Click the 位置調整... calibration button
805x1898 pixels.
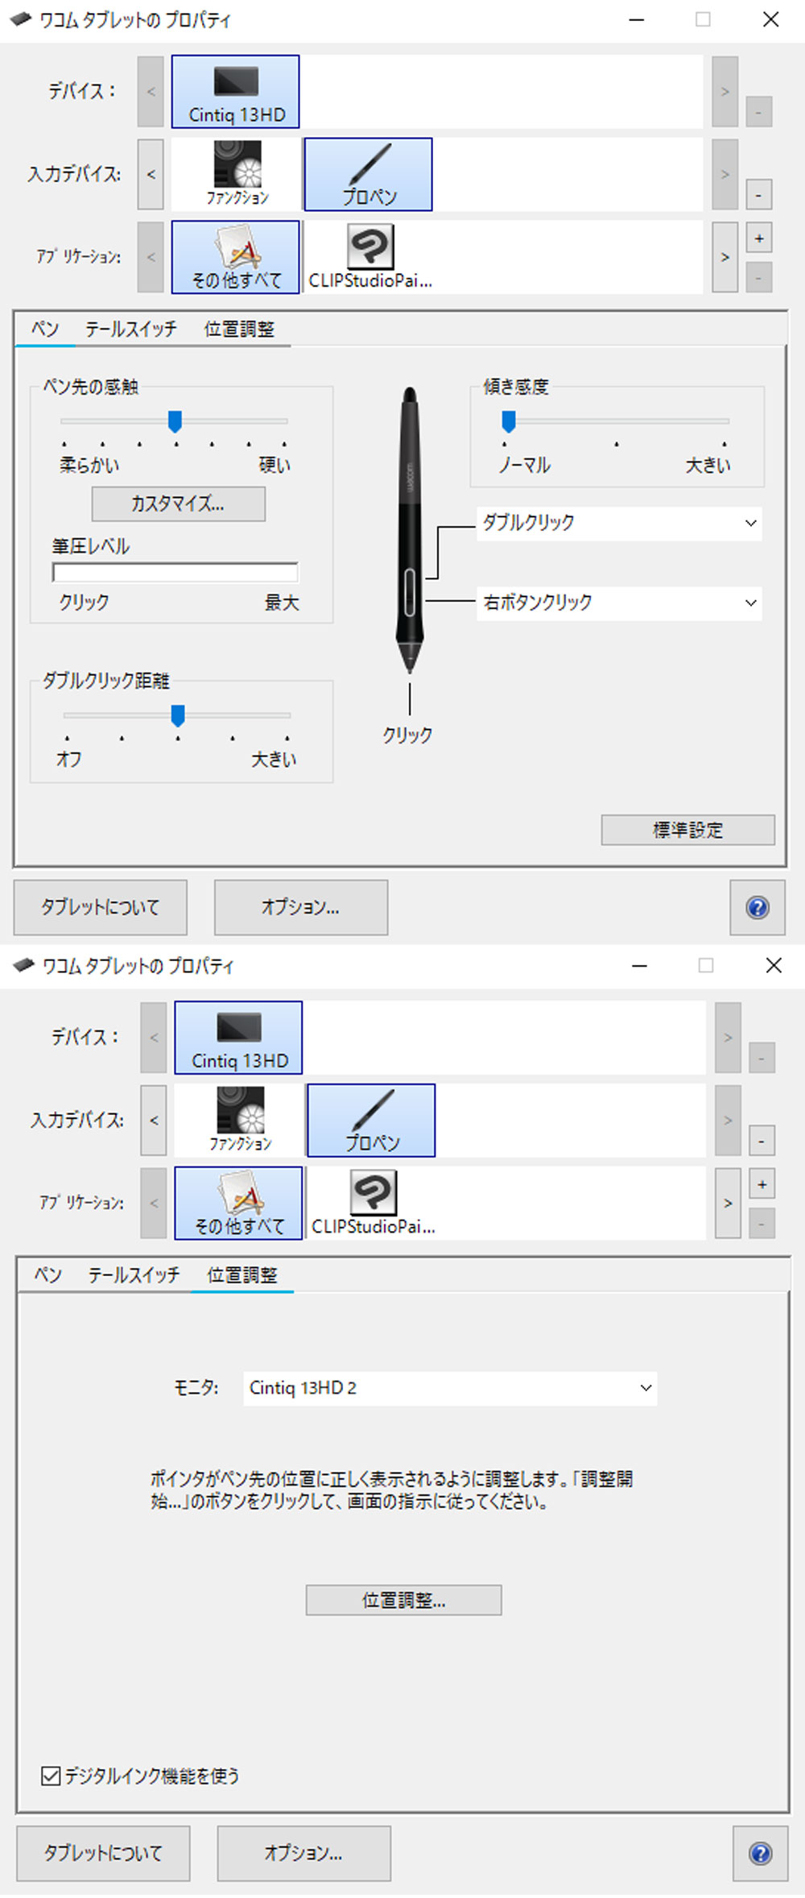[403, 1600]
